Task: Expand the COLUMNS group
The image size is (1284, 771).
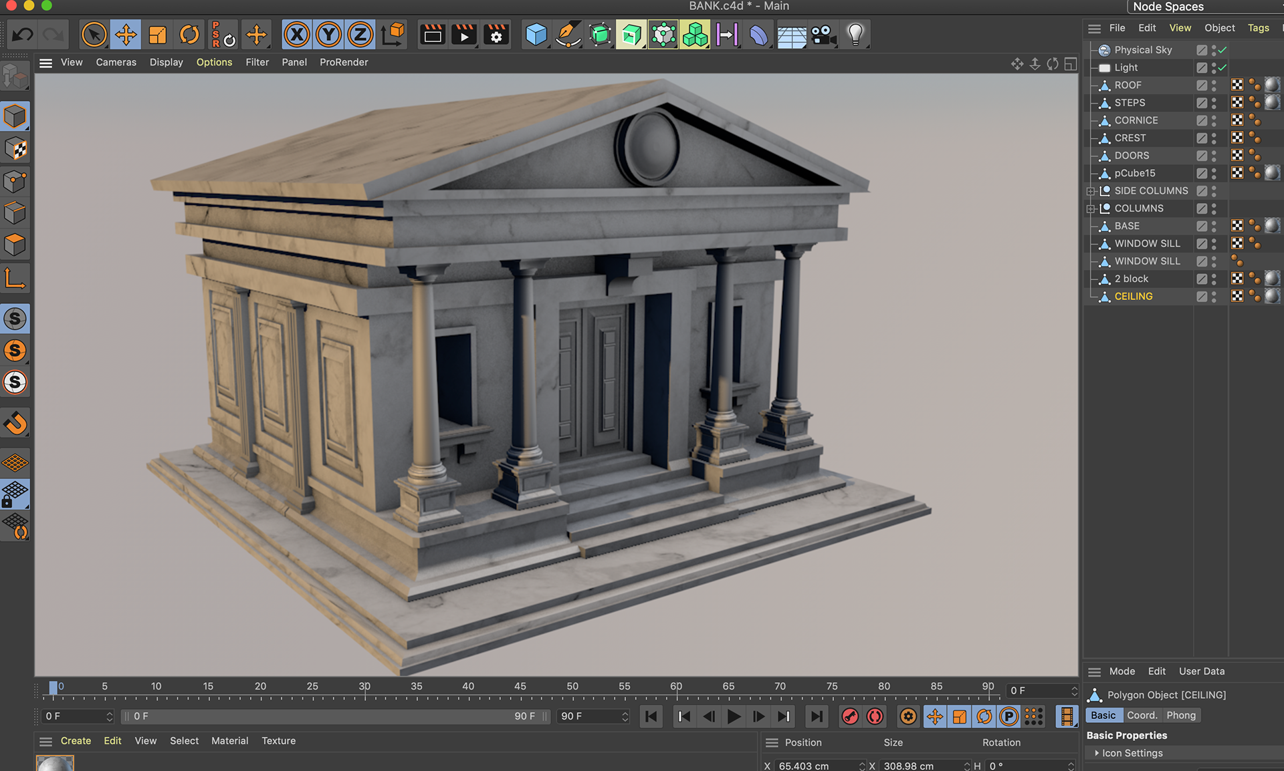Action: (1091, 208)
